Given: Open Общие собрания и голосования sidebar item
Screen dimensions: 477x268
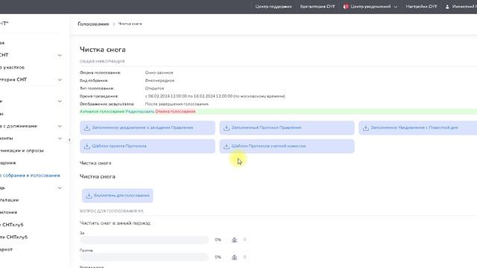Looking at the screenshot, I should coord(30,176).
